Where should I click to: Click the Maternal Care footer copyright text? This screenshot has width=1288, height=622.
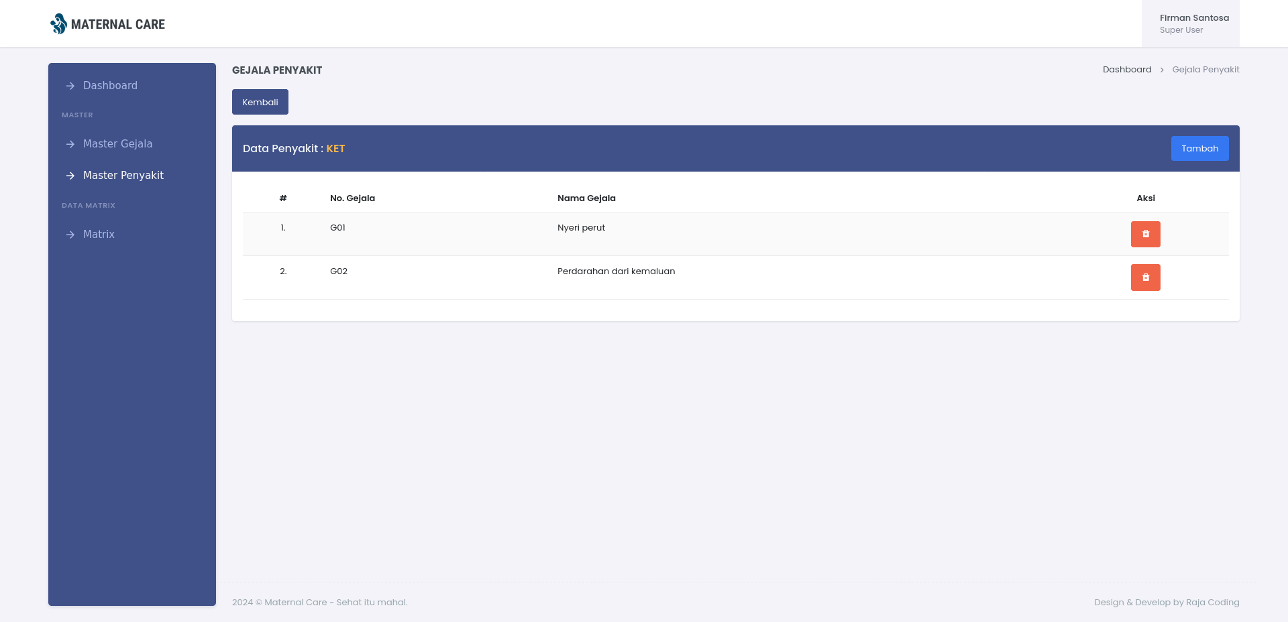319,603
